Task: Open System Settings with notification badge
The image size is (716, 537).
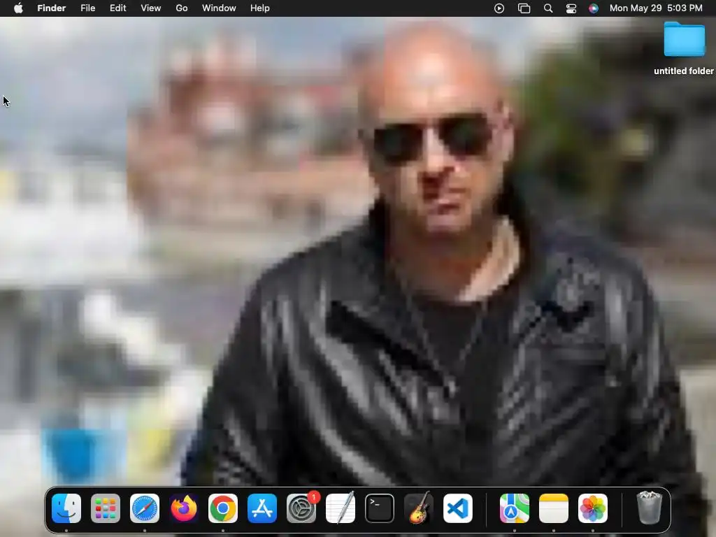Action: click(301, 508)
